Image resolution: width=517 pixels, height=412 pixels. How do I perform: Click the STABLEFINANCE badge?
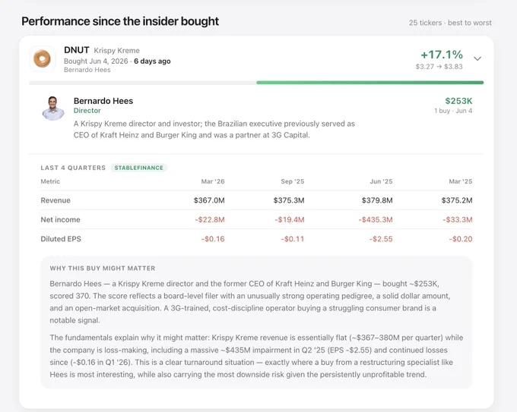139,168
